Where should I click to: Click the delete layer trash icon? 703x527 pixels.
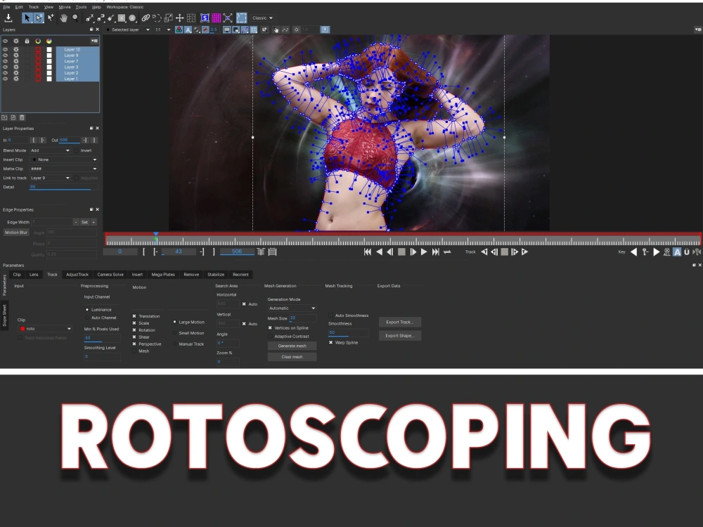(22, 117)
